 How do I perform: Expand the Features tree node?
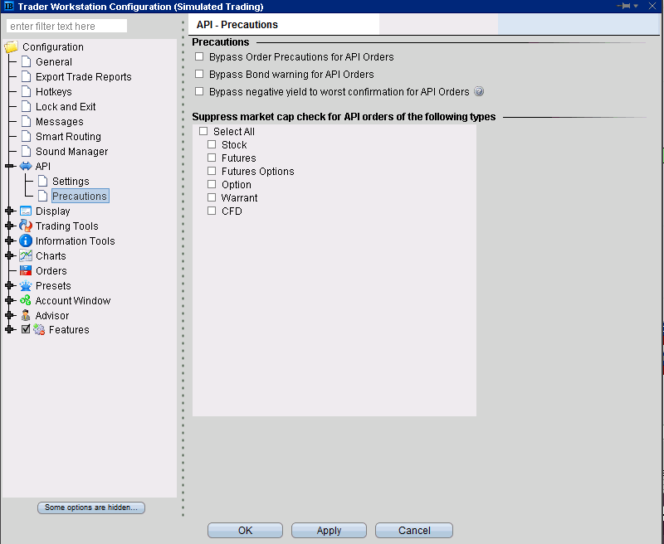coord(10,329)
